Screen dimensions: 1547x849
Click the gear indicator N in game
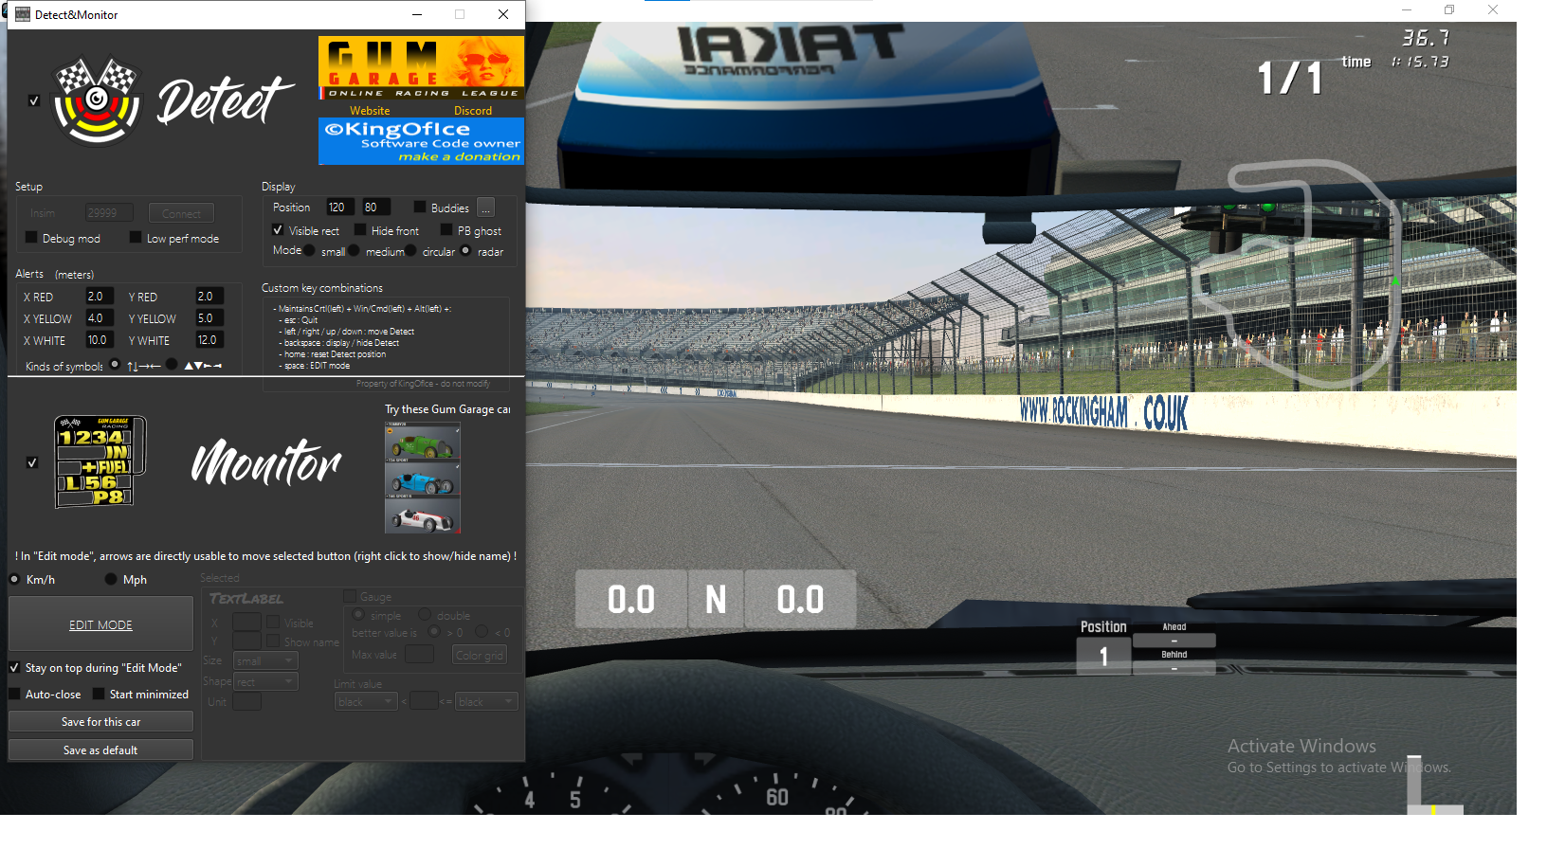pos(716,599)
